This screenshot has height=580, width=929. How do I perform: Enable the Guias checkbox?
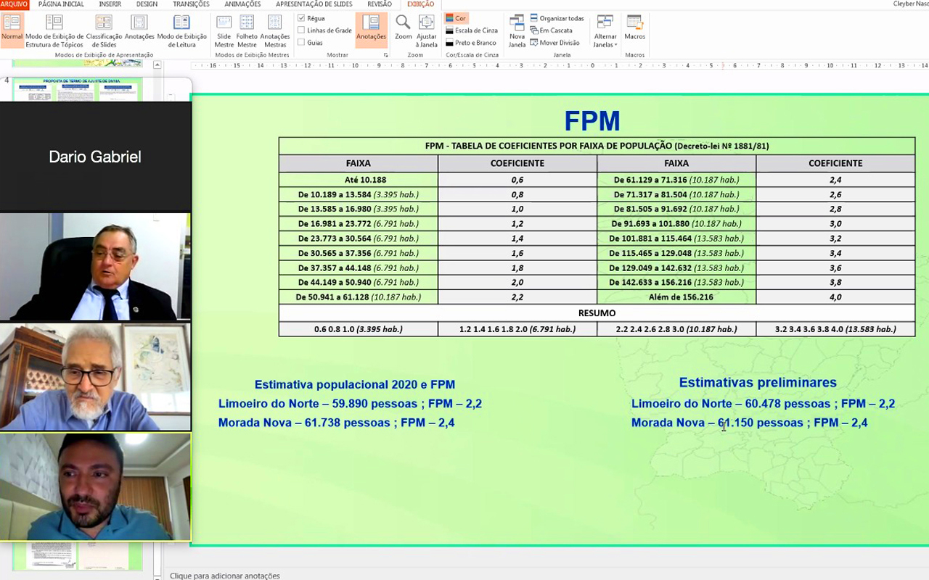coord(301,43)
